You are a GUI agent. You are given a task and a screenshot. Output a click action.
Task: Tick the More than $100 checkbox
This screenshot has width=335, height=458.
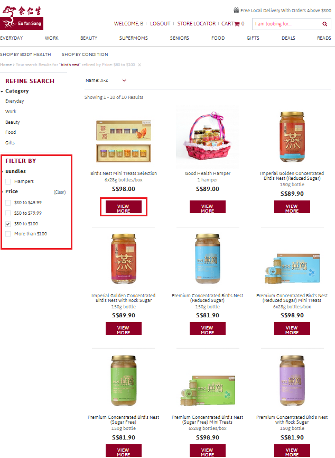[8, 234]
